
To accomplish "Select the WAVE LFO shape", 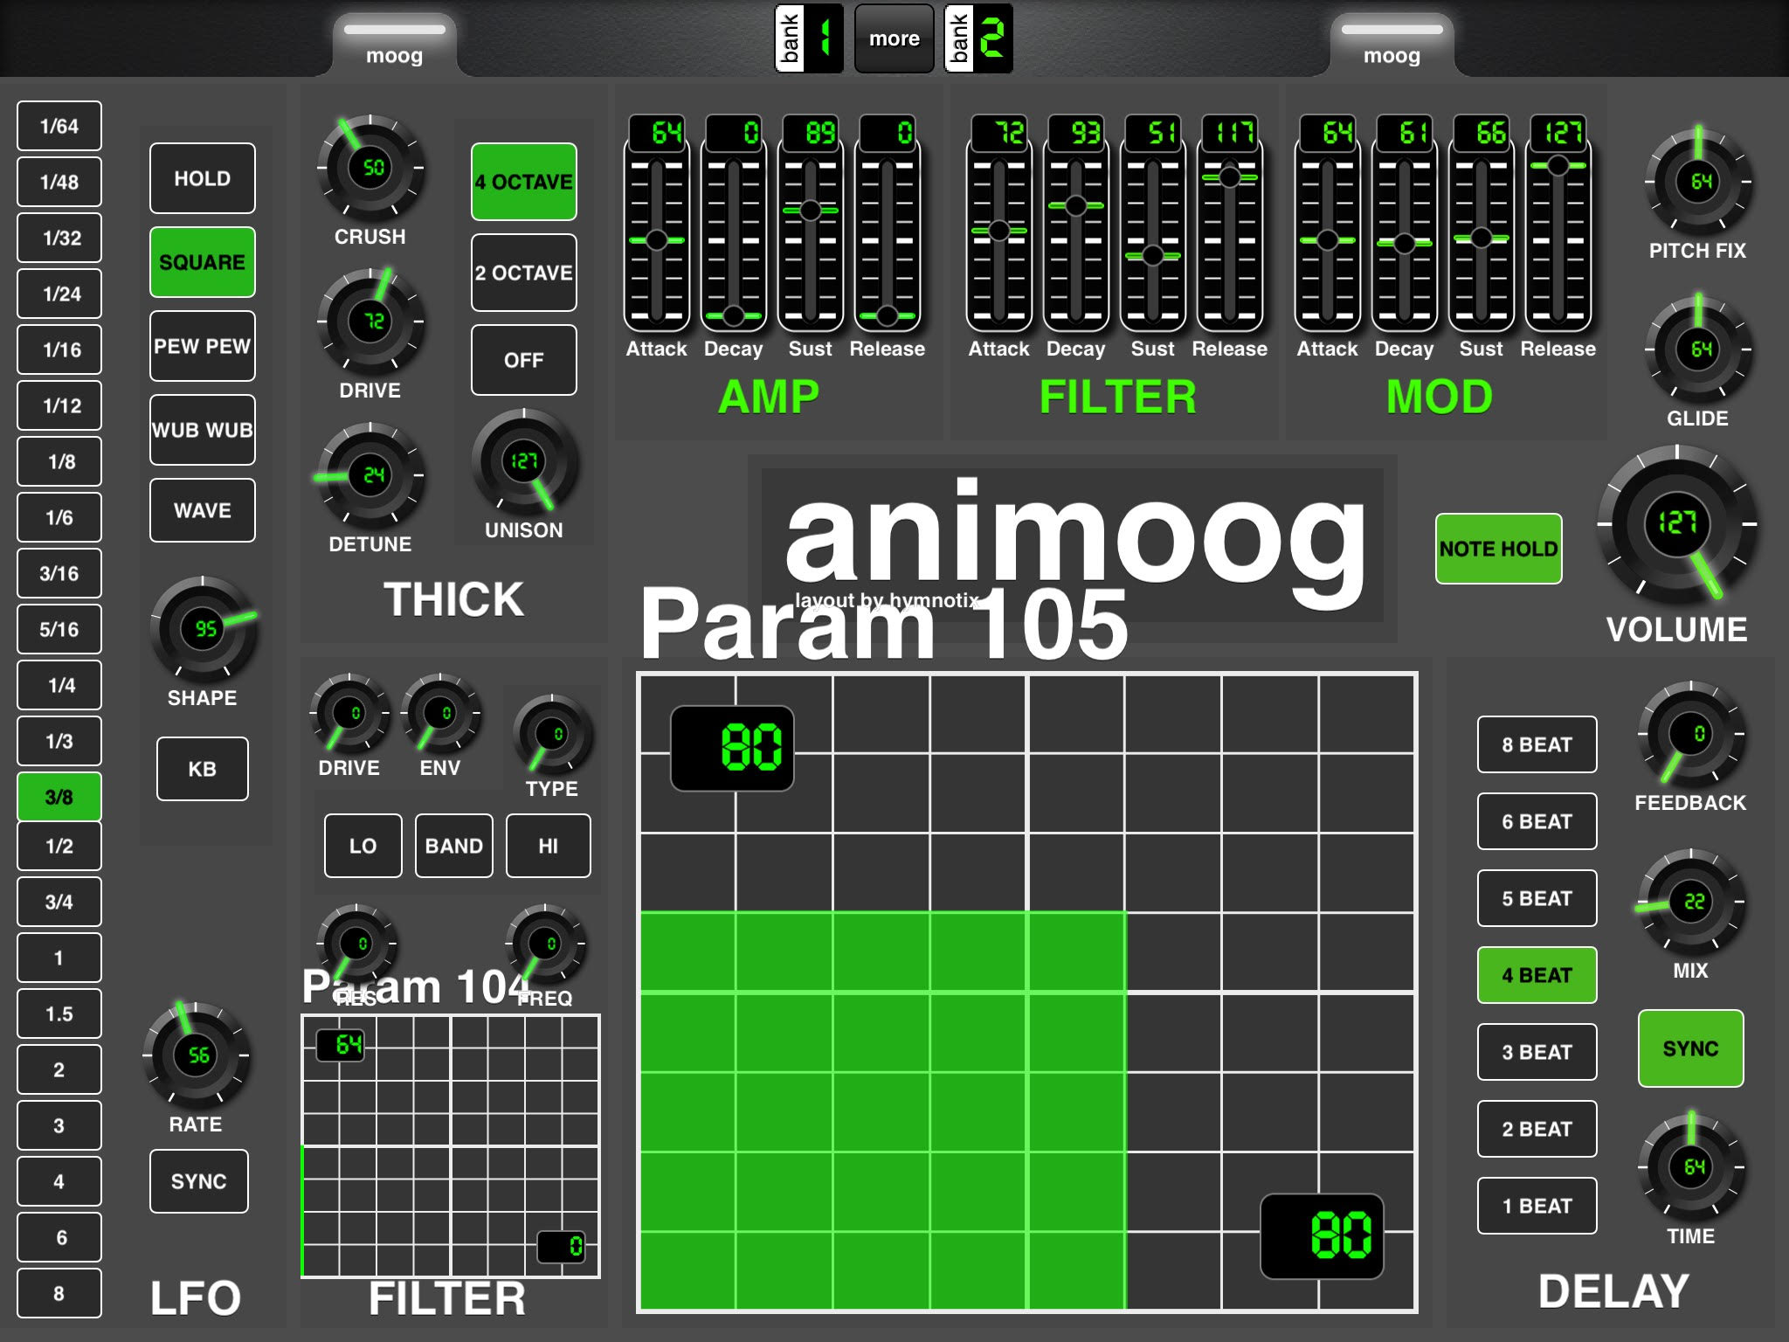I will [x=203, y=510].
